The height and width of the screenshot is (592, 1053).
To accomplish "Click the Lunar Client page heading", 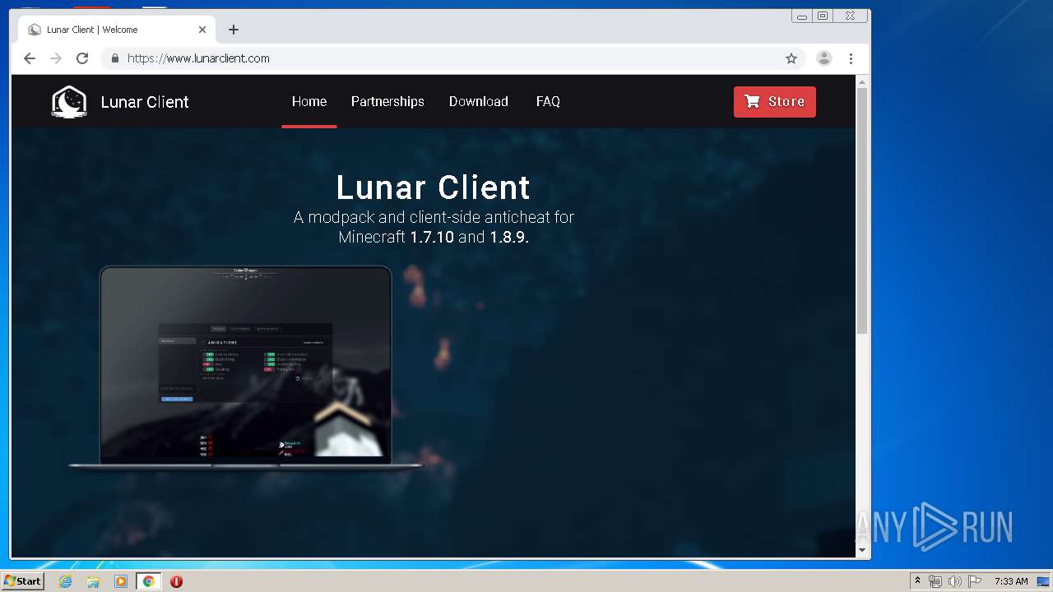I will coord(434,187).
